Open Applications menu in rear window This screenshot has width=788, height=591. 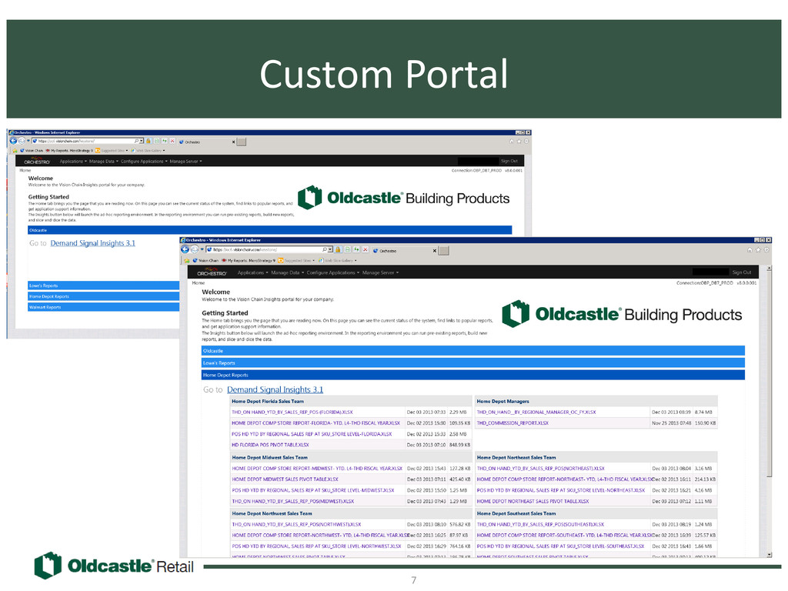(x=73, y=162)
